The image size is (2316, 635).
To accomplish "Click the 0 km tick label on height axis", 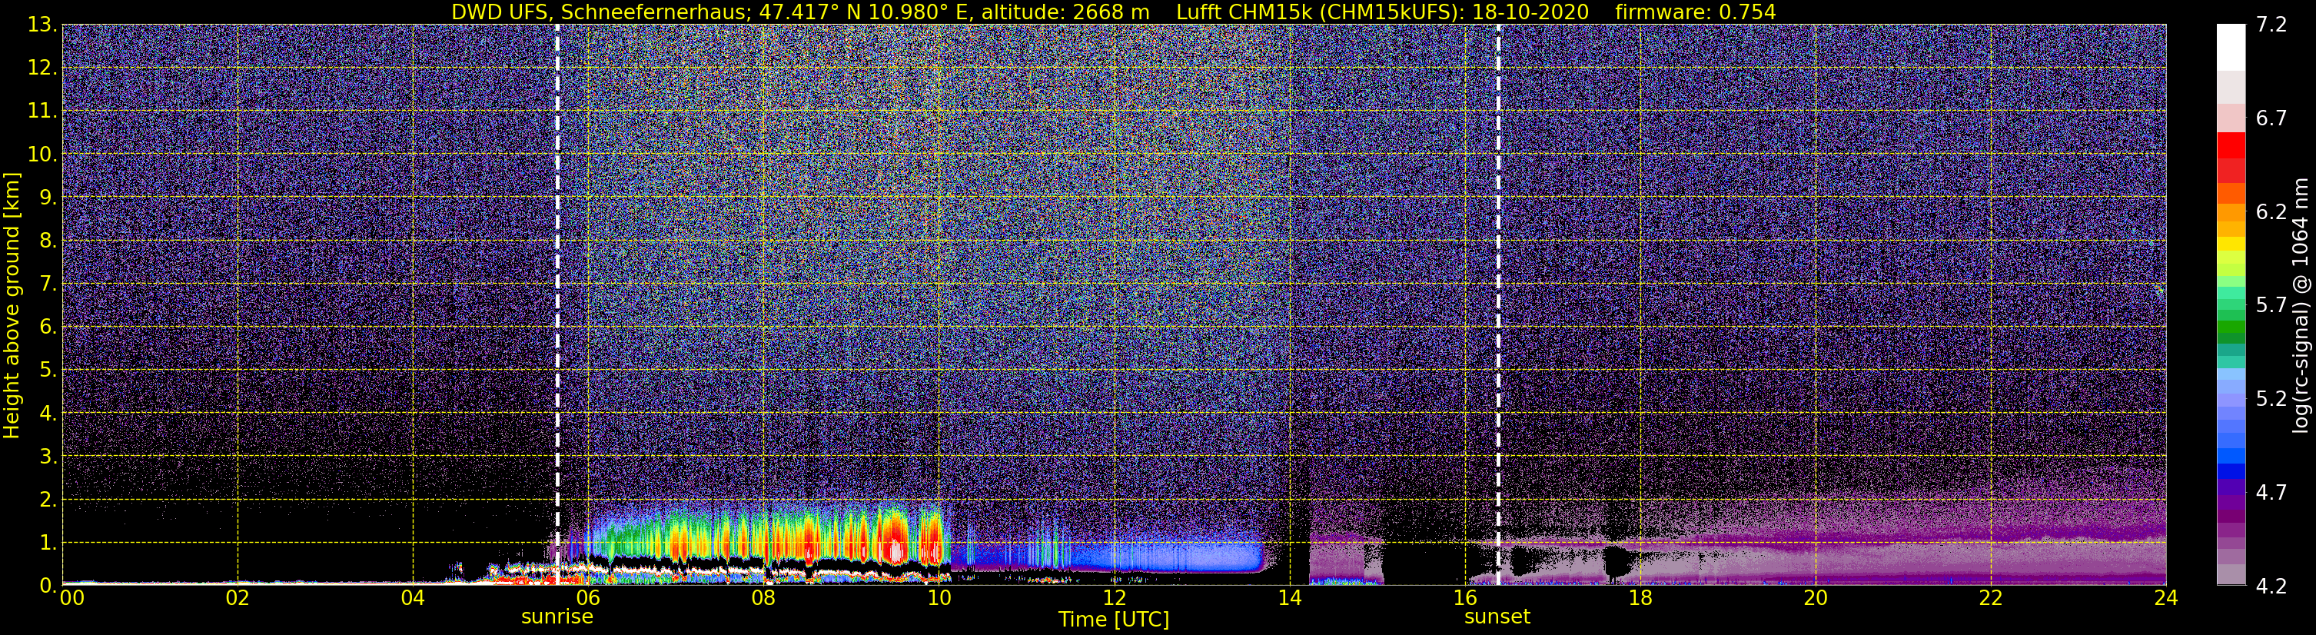I will pyautogui.click(x=48, y=587).
